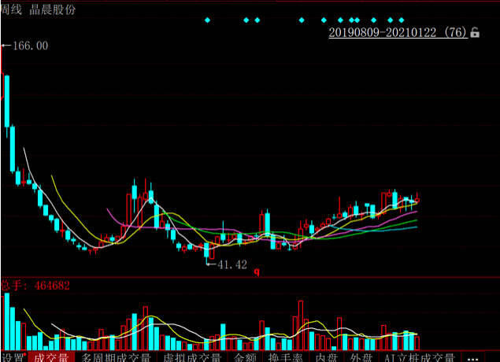This screenshot has width=500, height=362.
Task: Select the 换手率 indicator tab
Action: (285, 357)
